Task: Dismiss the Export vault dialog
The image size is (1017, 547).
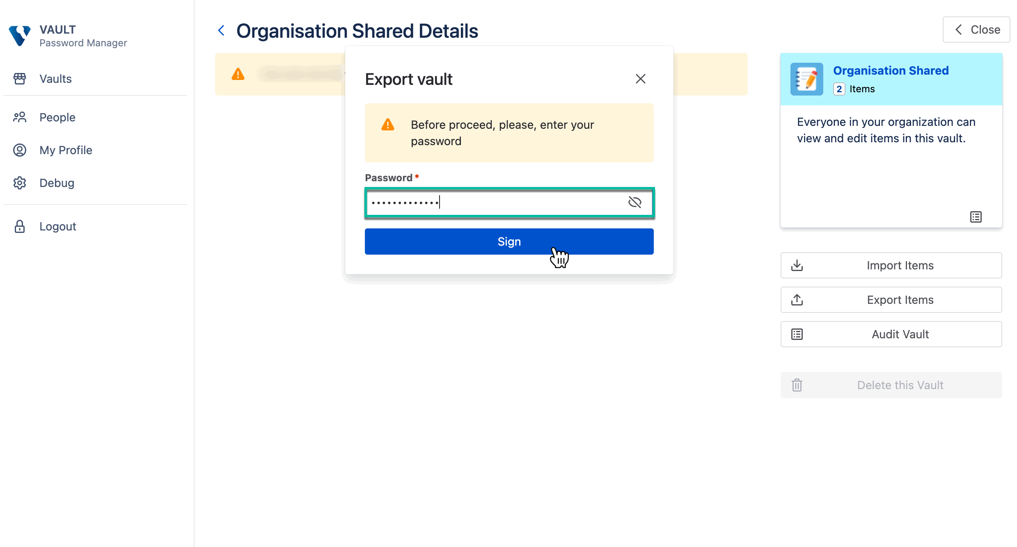Action: point(640,79)
